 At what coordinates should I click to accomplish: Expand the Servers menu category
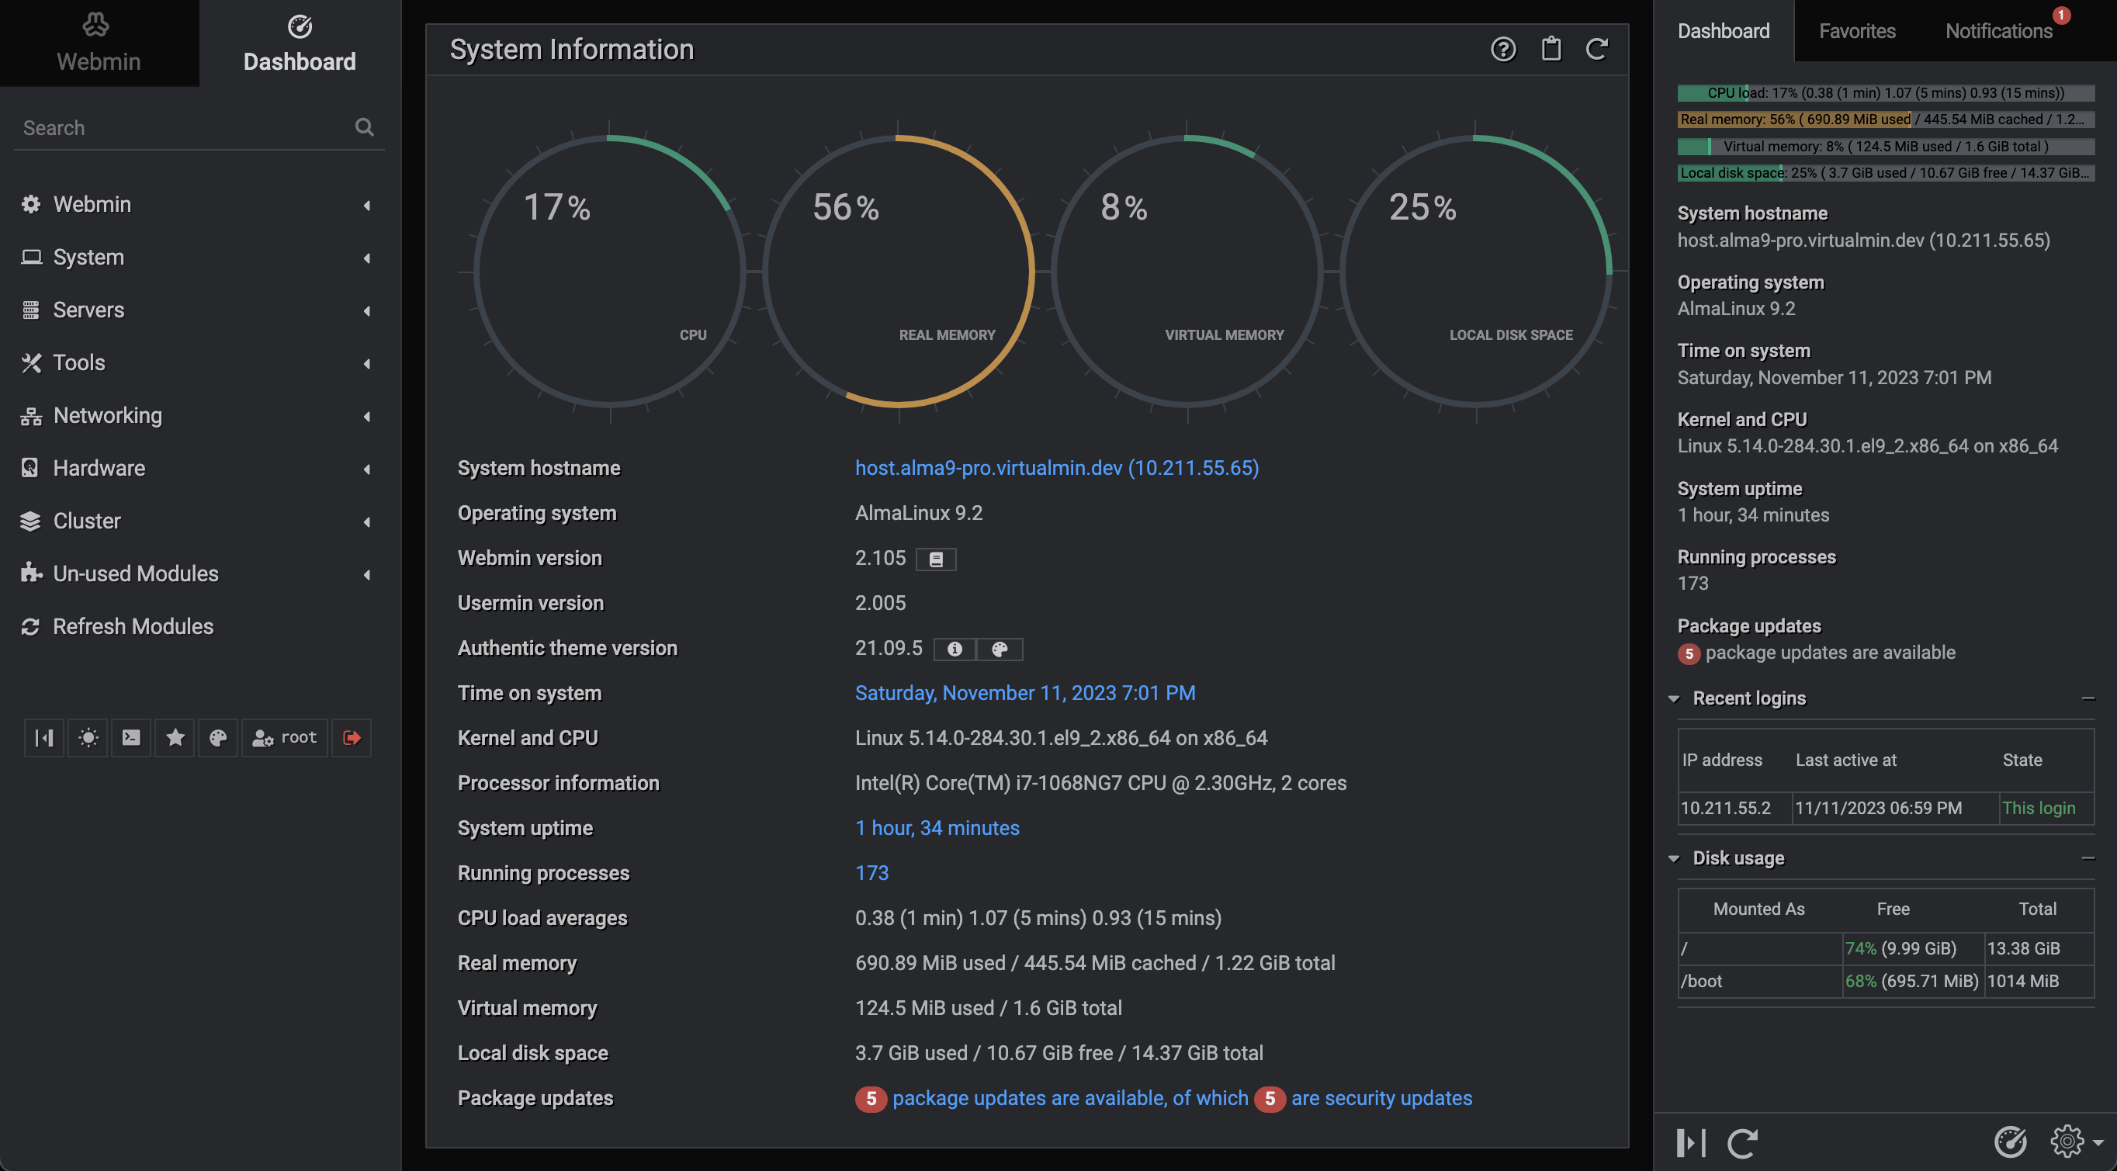(199, 310)
